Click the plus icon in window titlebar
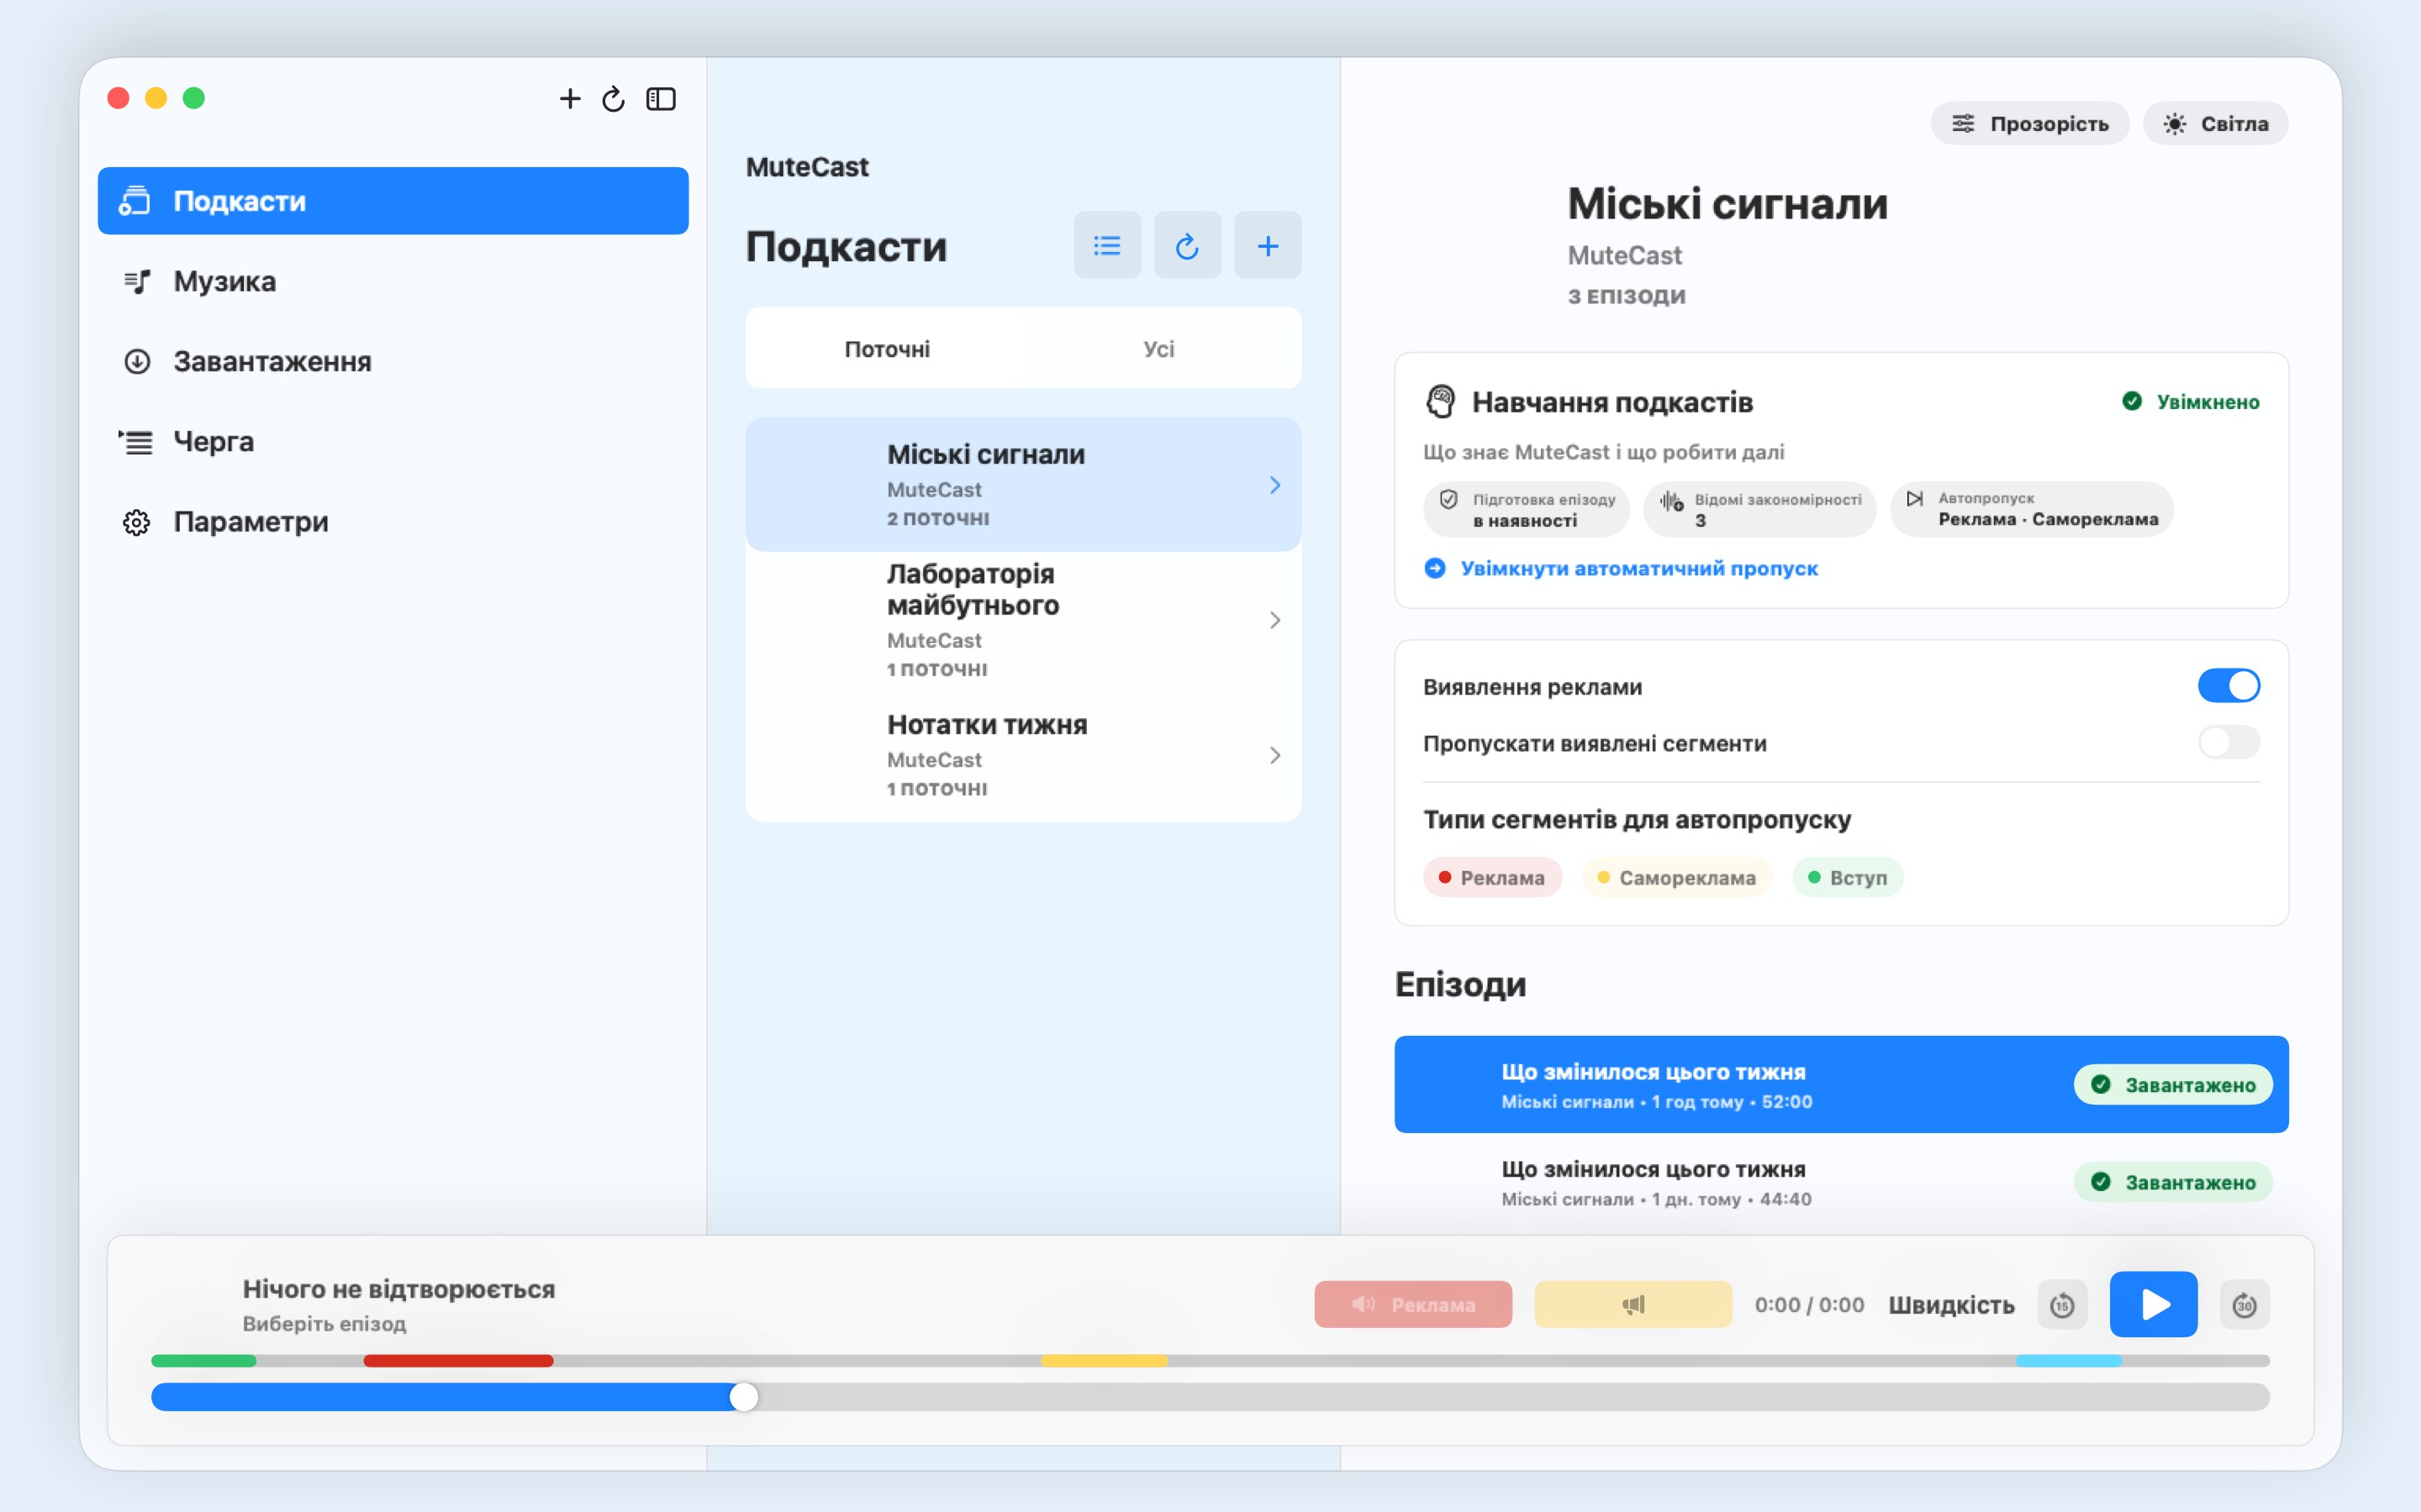Screen dimensions: 2421x1512 (569, 98)
